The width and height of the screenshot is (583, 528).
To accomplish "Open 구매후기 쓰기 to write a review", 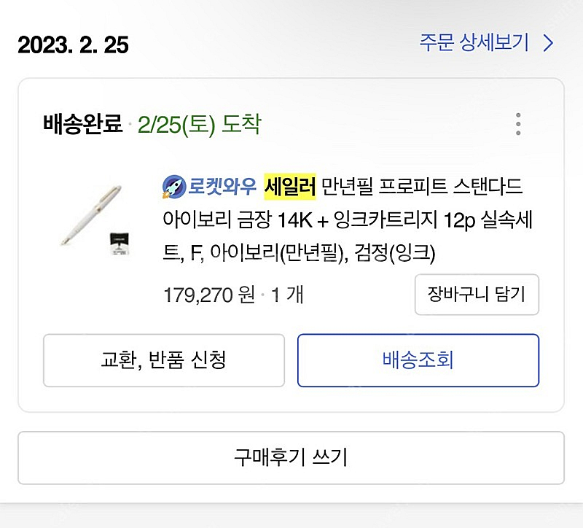I will tap(291, 459).
